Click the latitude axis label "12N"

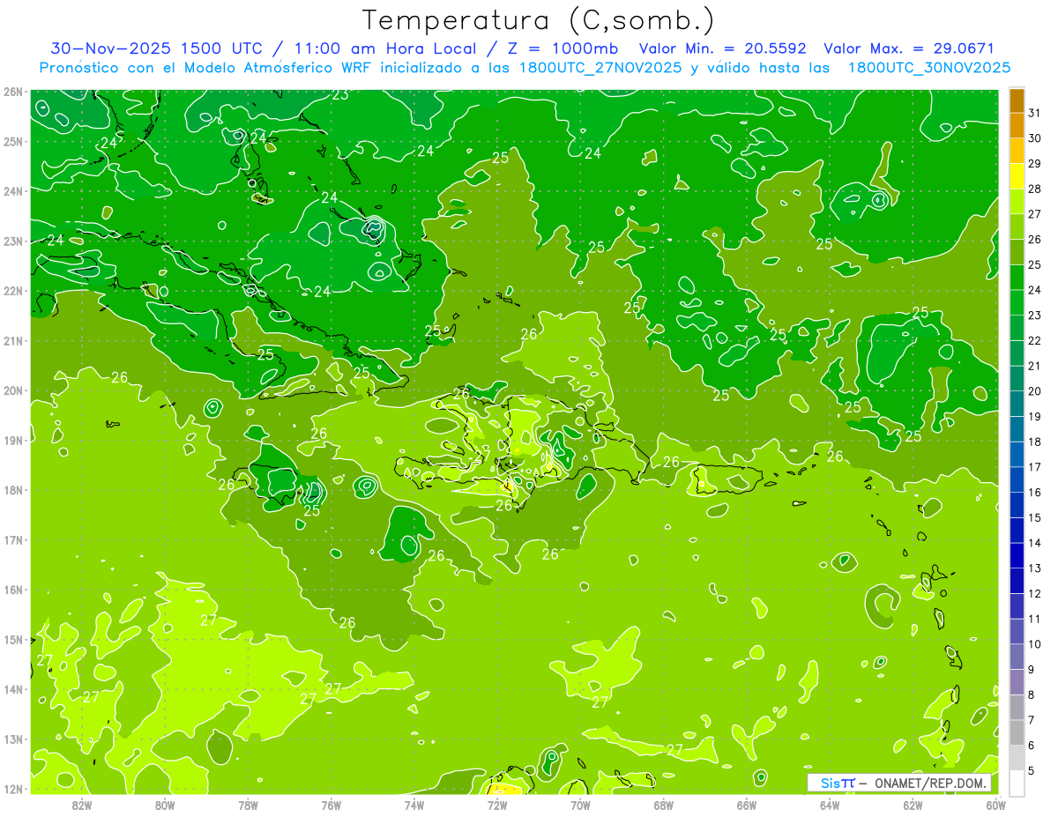(13, 789)
